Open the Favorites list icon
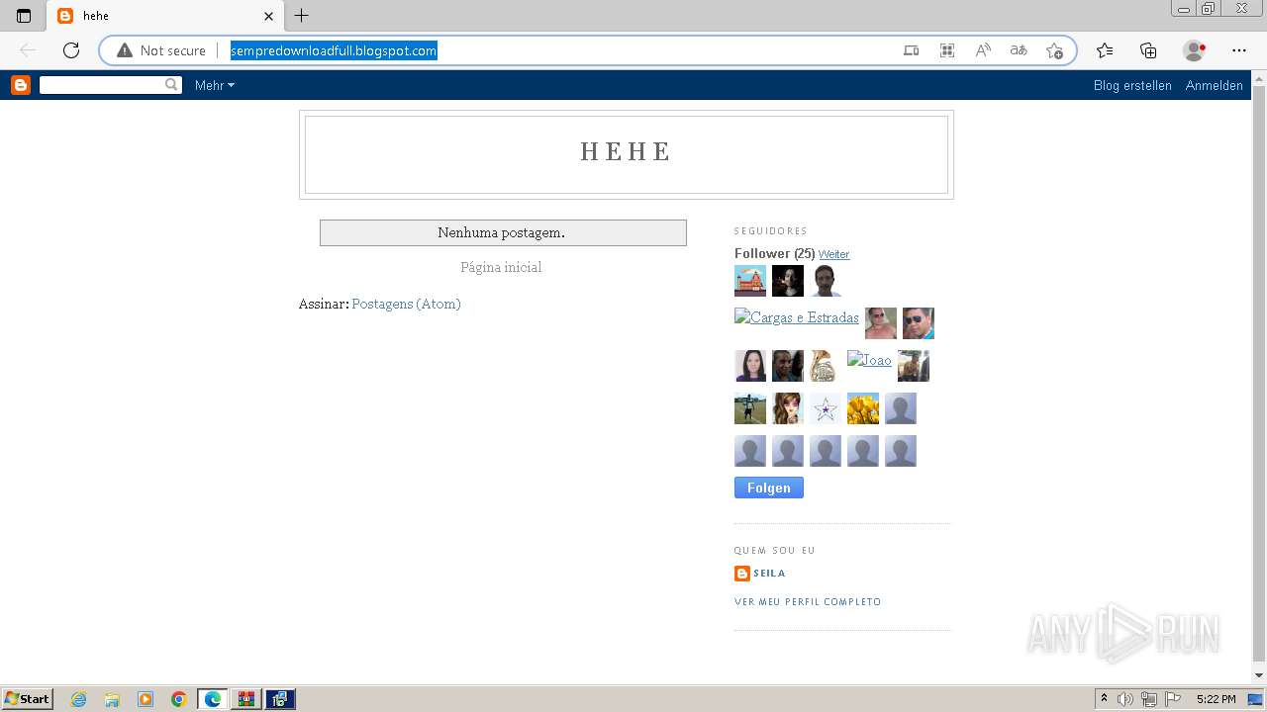1267x712 pixels. click(1105, 50)
